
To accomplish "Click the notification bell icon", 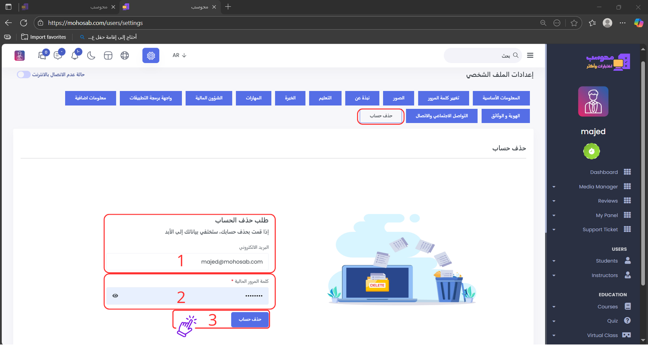I will coord(75,55).
